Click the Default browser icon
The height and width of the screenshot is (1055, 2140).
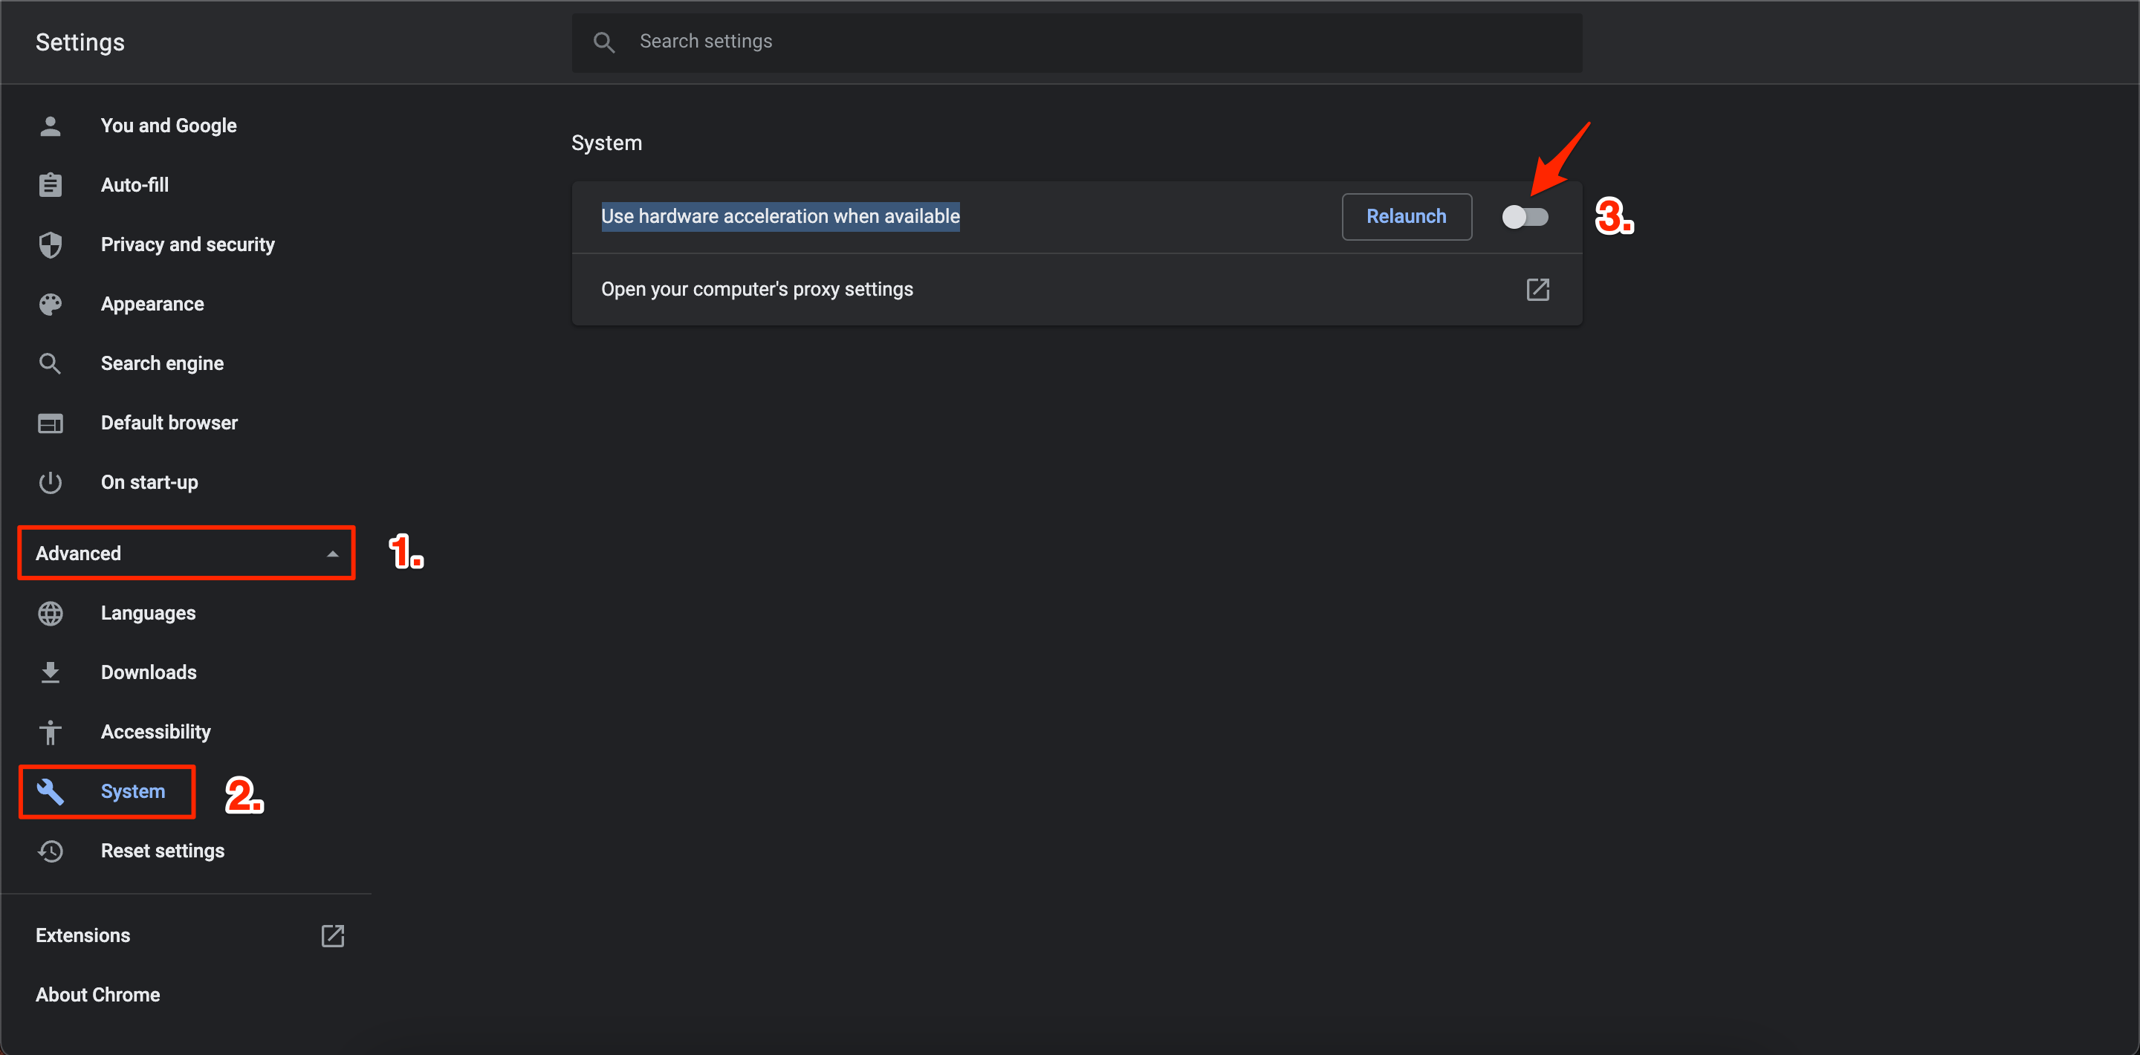tap(51, 423)
